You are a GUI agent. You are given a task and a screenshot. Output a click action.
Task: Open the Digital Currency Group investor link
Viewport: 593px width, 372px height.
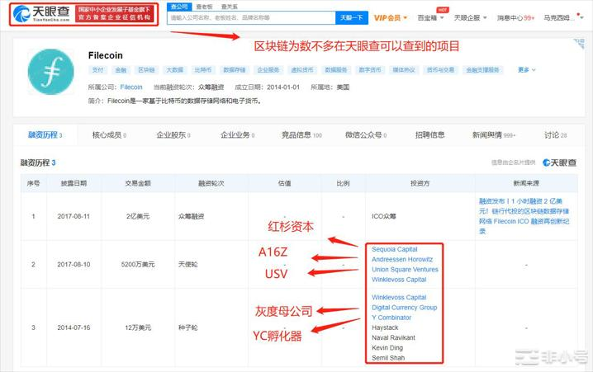(x=405, y=308)
